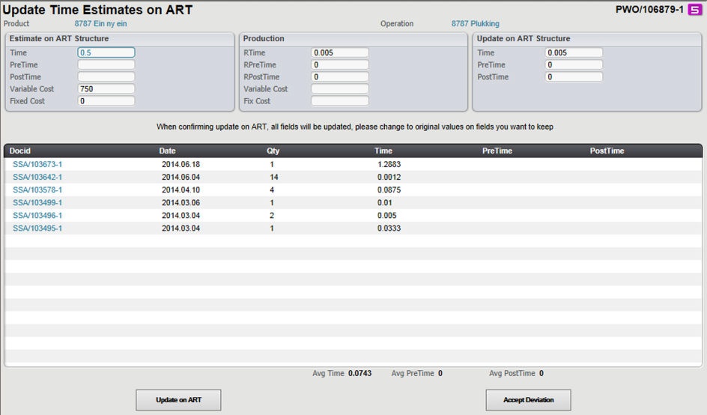Open document link SSA/103642-1
The width and height of the screenshot is (707, 415).
[37, 177]
